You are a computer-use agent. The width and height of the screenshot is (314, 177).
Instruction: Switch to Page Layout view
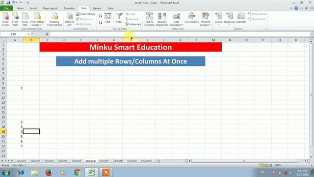[266, 165]
